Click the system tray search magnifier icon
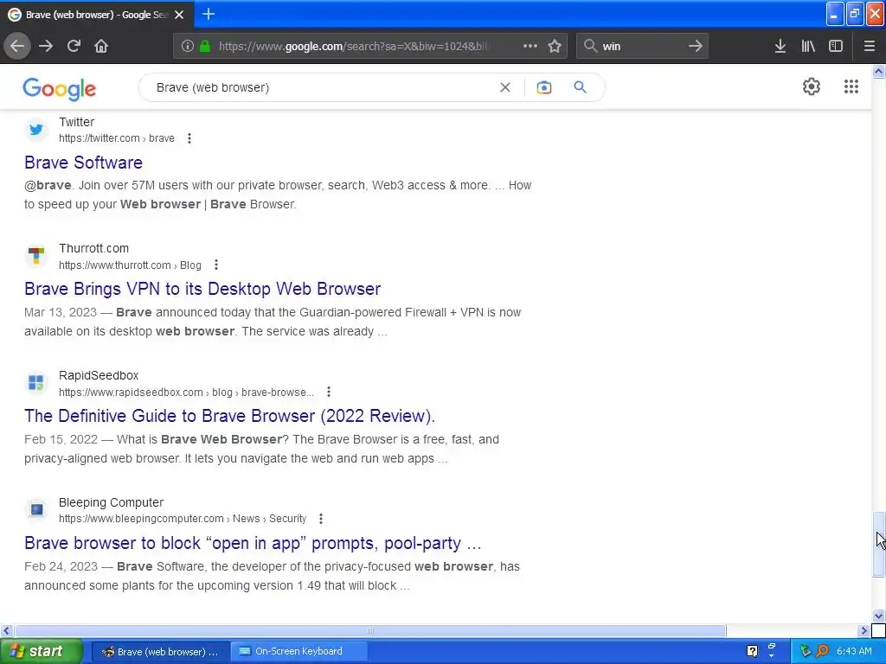The image size is (886, 664). [822, 652]
